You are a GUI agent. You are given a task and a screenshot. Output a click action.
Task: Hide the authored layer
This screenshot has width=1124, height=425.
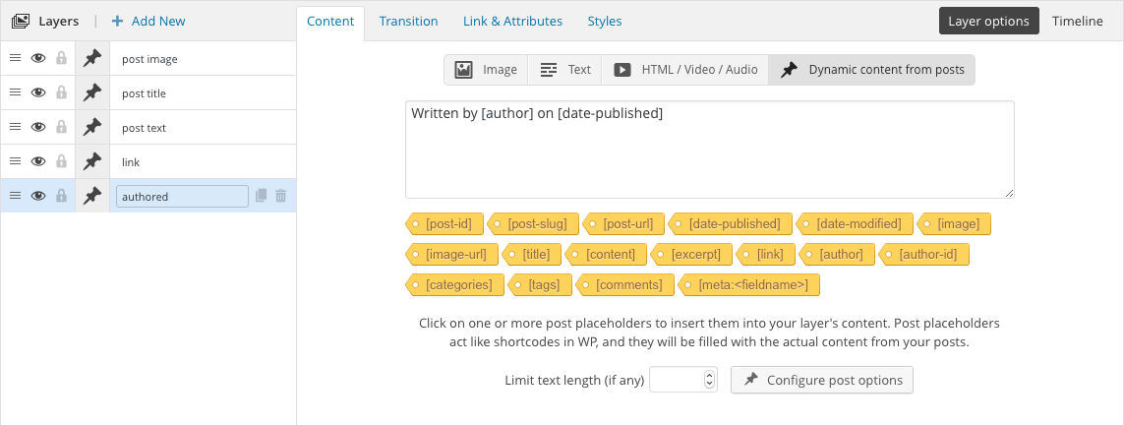tap(38, 196)
